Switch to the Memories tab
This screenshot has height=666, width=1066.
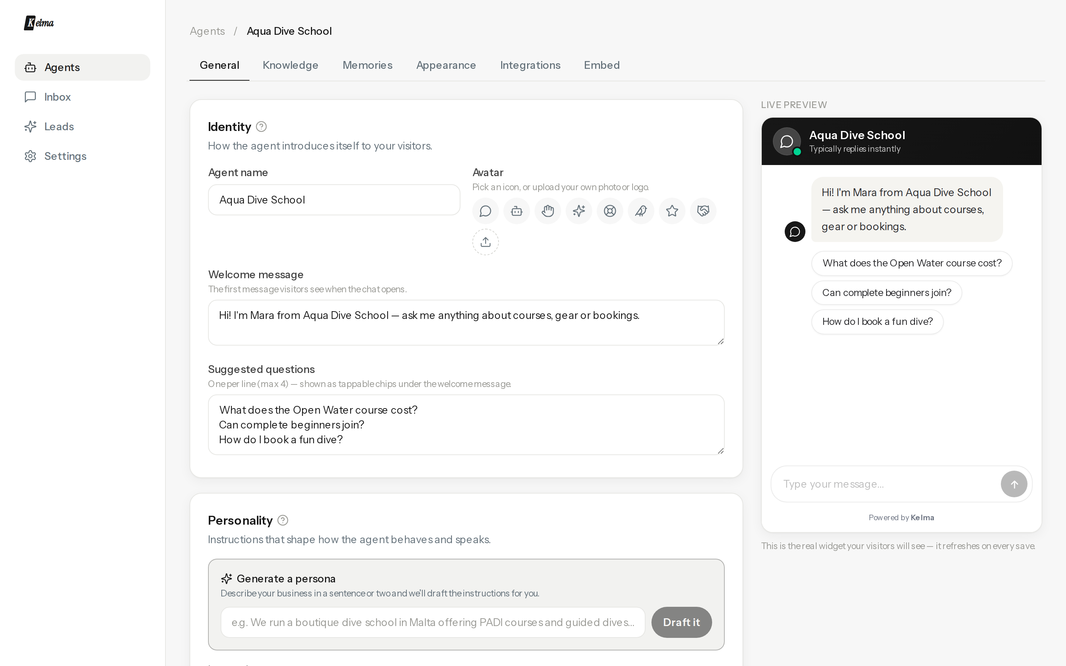(368, 65)
